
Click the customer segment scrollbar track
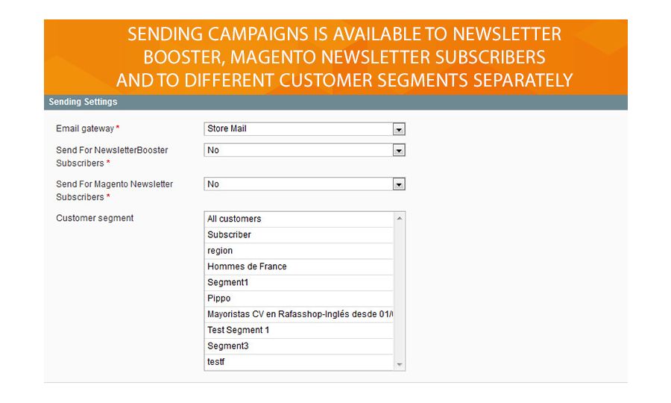400,291
